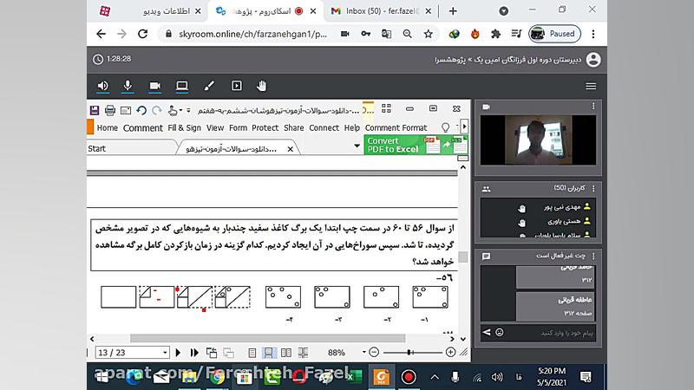Open the user profile avatar
The width and height of the screenshot is (694, 390).
coord(593,60)
